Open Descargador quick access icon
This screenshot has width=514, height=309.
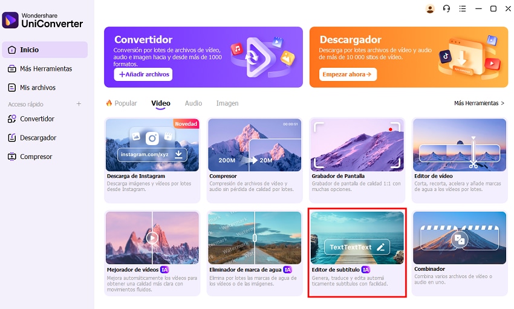coord(12,138)
